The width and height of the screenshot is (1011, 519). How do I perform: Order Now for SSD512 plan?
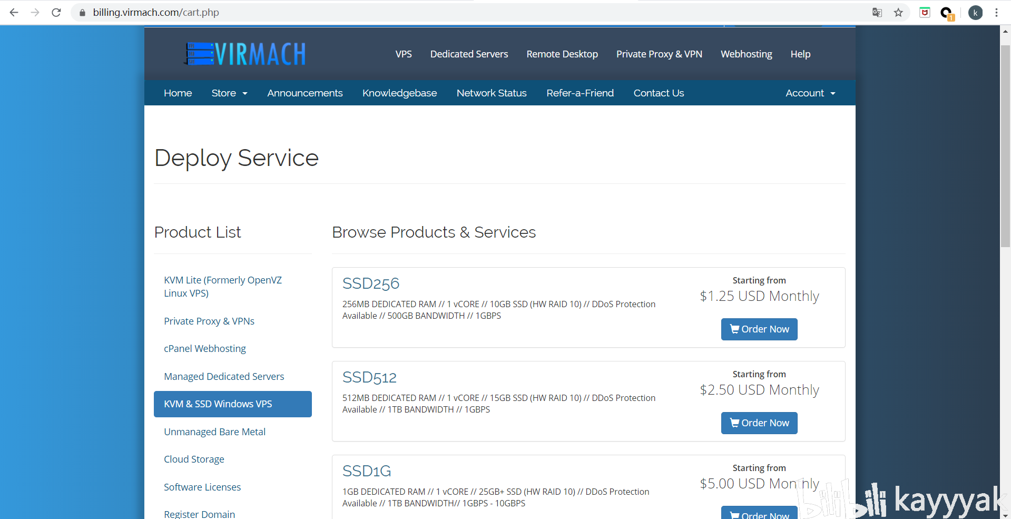tap(759, 423)
